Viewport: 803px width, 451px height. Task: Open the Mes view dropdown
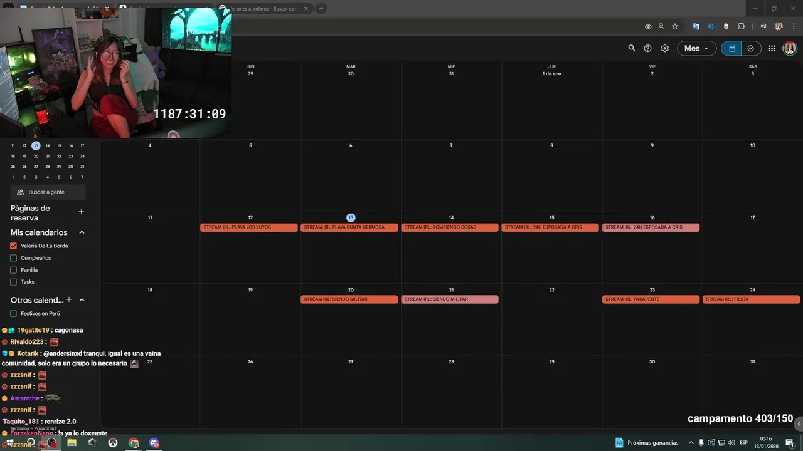696,48
